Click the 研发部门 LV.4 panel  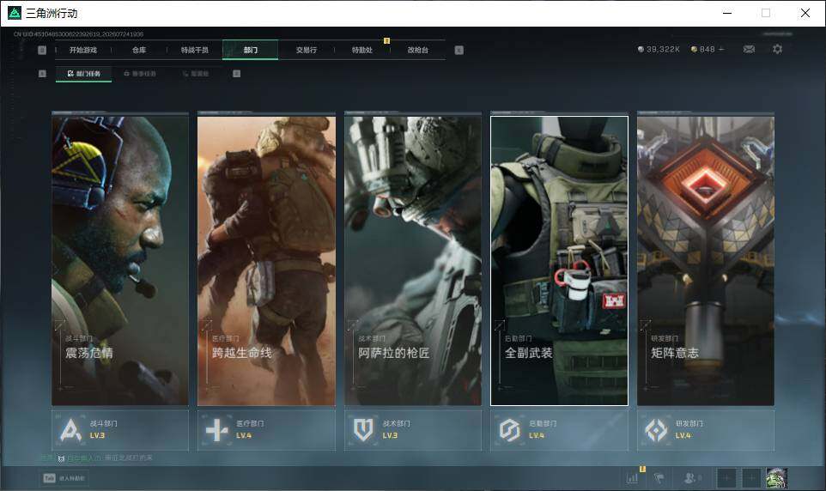pos(706,430)
